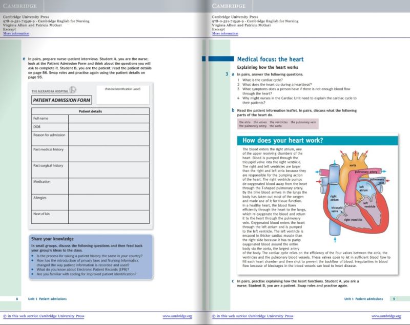Click the Allergies field in the form
This screenshot has width=410, height=325.
tap(109, 201)
